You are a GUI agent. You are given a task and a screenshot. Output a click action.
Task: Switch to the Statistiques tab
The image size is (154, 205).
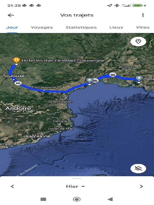81,27
